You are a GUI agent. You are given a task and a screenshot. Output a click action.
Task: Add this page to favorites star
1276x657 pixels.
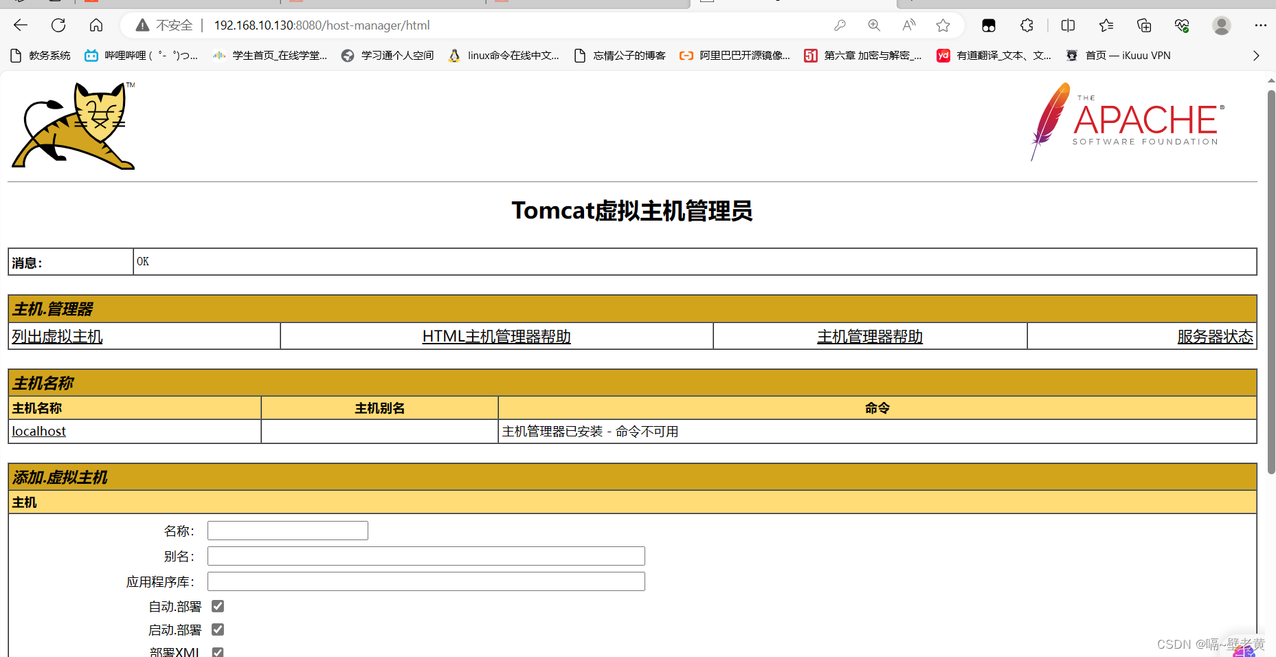click(943, 25)
